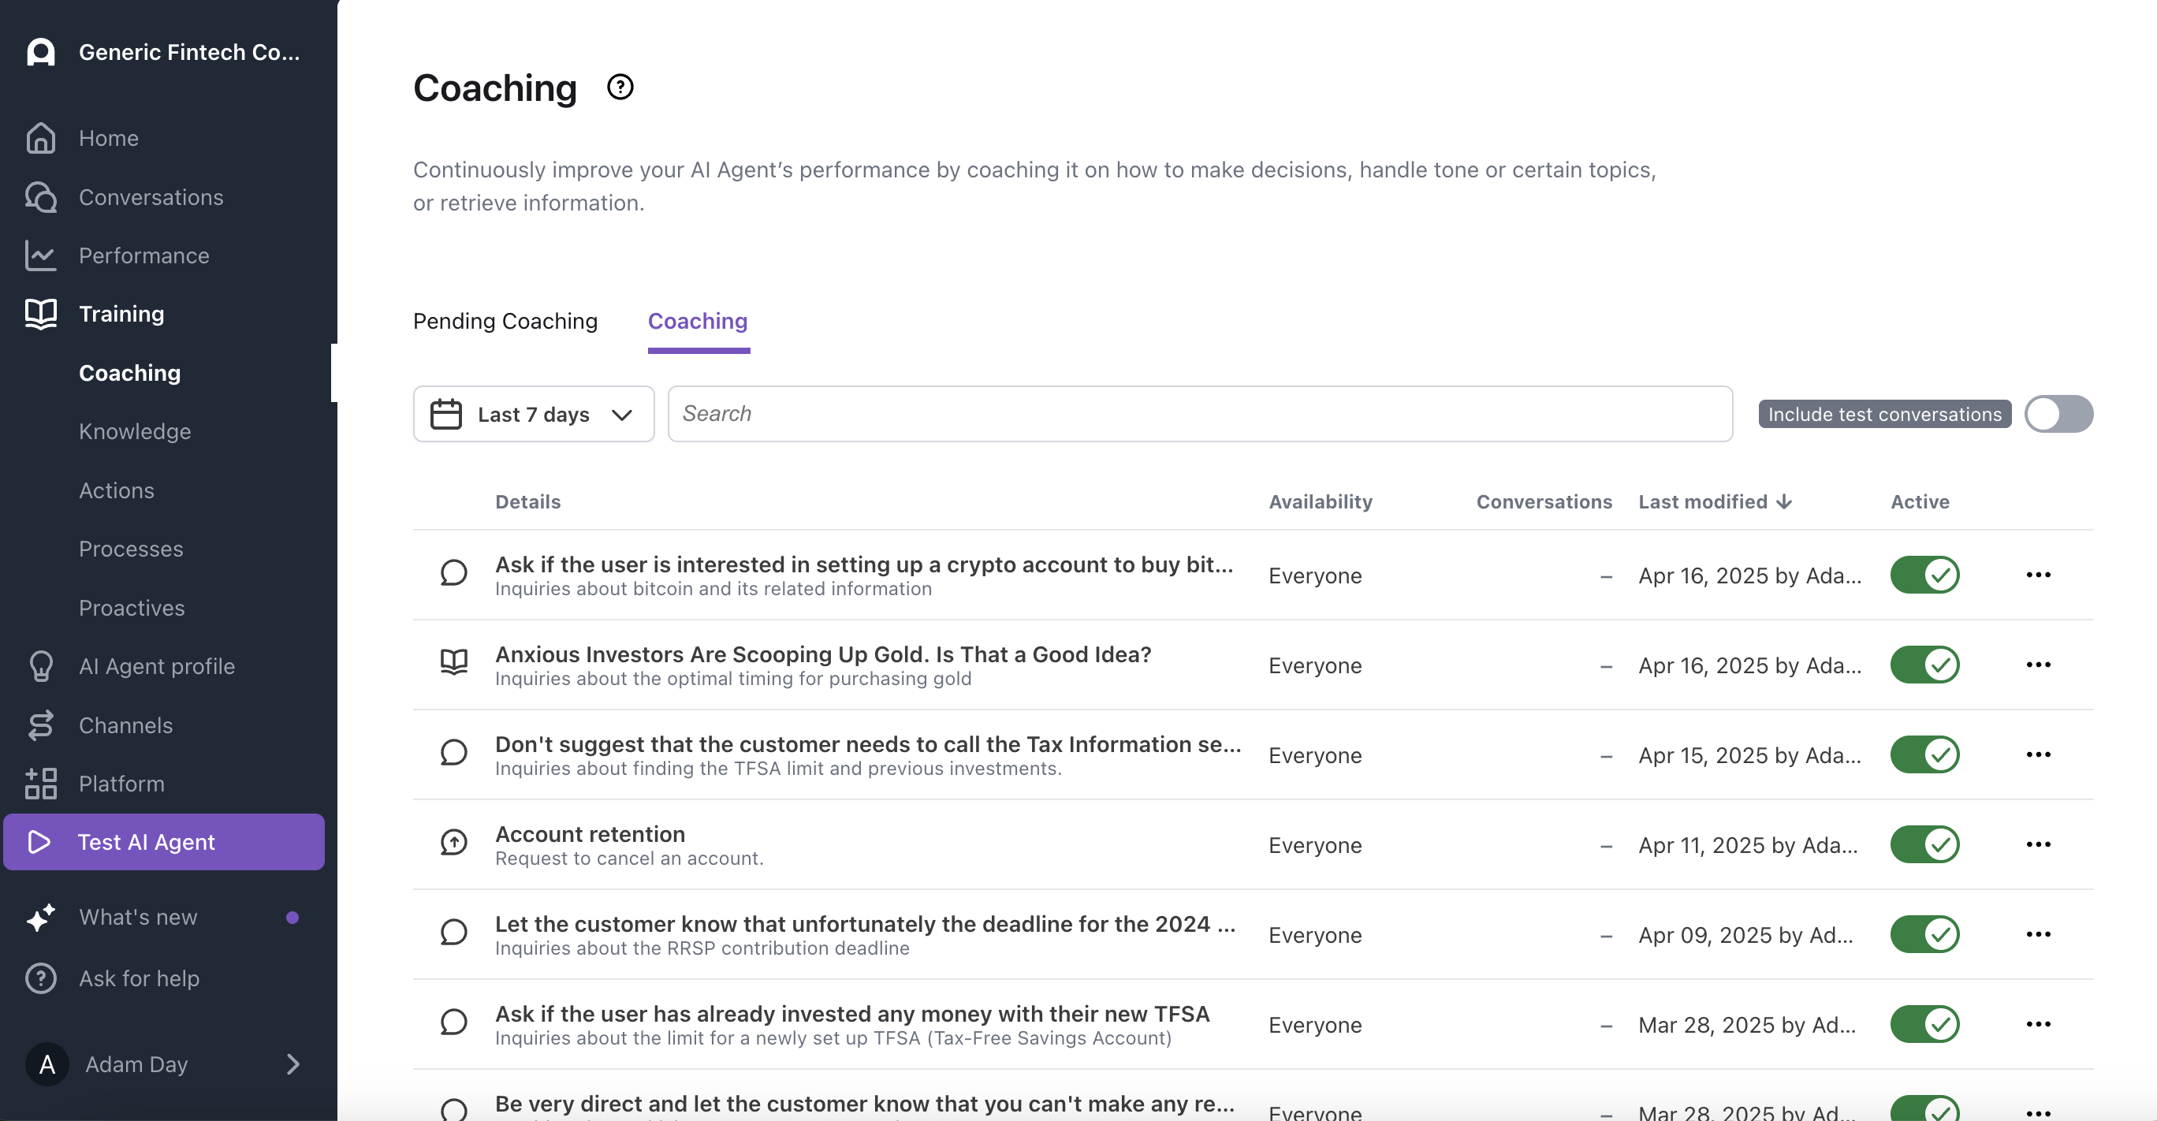Turn off the gold investors coaching toggle
This screenshot has width=2157, height=1121.
[1924, 665]
